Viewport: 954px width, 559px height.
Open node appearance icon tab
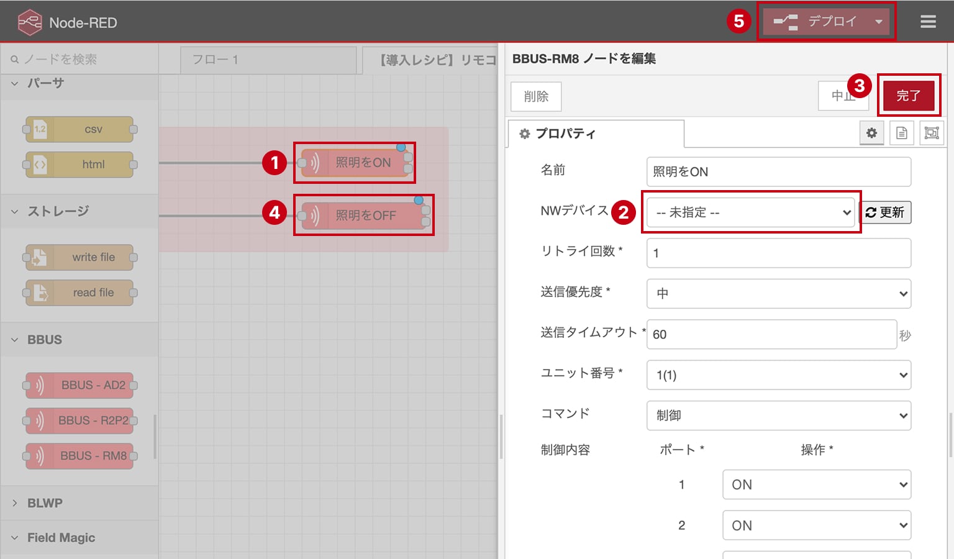pyautogui.click(x=932, y=133)
